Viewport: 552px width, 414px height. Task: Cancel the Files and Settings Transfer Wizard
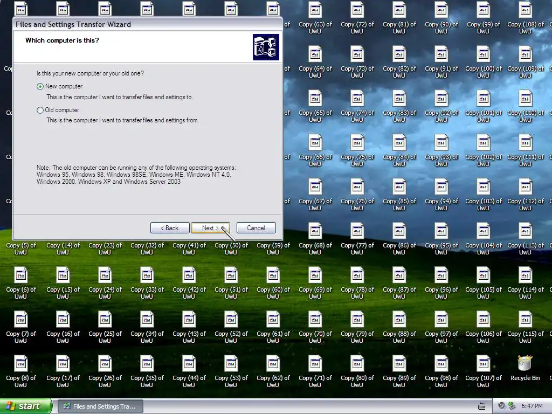[256, 228]
